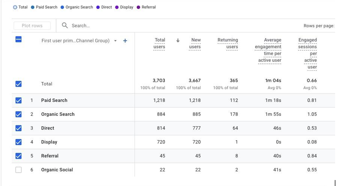Click the Direct legend dot
This screenshot has width=337, height=186.
tap(98, 7)
